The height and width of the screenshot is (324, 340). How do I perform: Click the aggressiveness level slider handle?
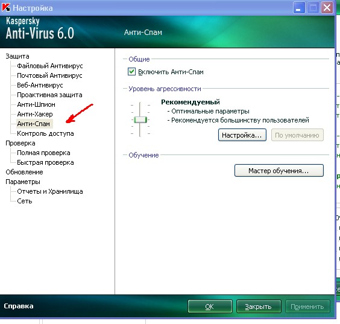(140, 119)
